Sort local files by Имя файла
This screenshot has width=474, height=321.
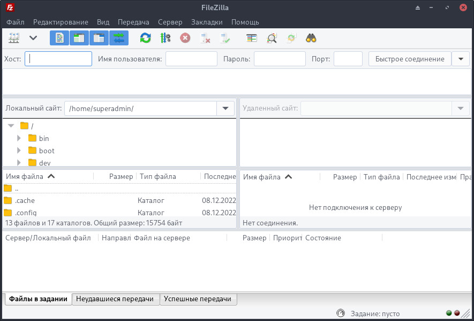coord(48,176)
